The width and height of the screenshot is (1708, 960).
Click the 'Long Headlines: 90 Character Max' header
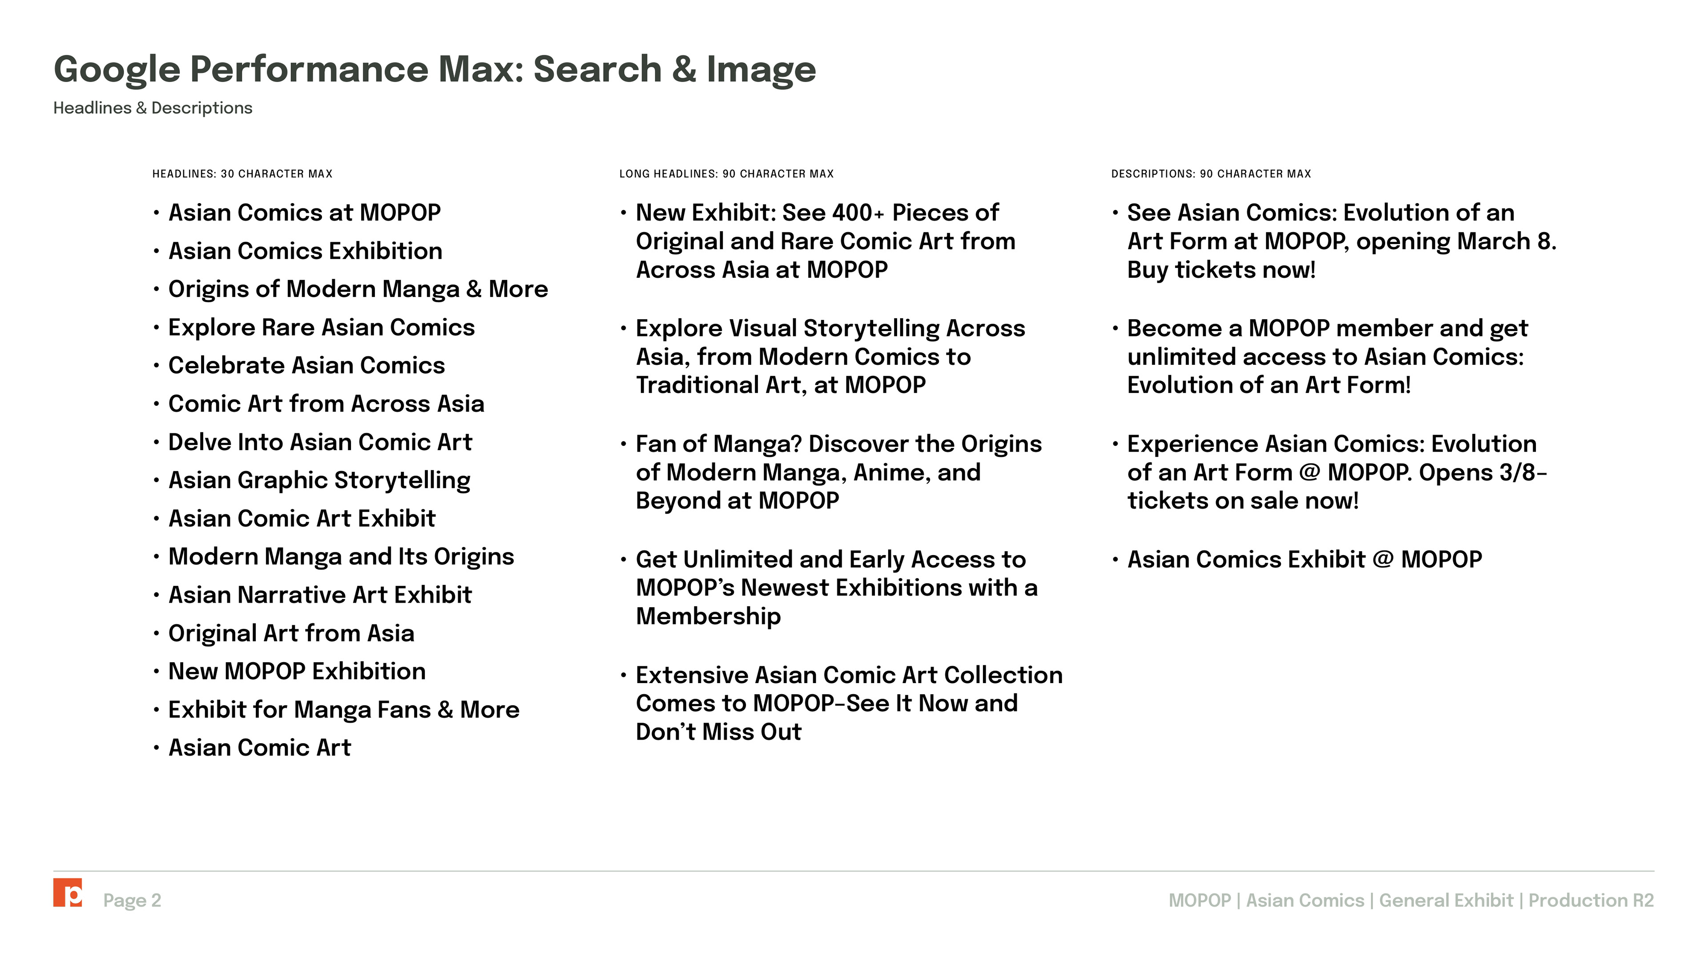[726, 174]
